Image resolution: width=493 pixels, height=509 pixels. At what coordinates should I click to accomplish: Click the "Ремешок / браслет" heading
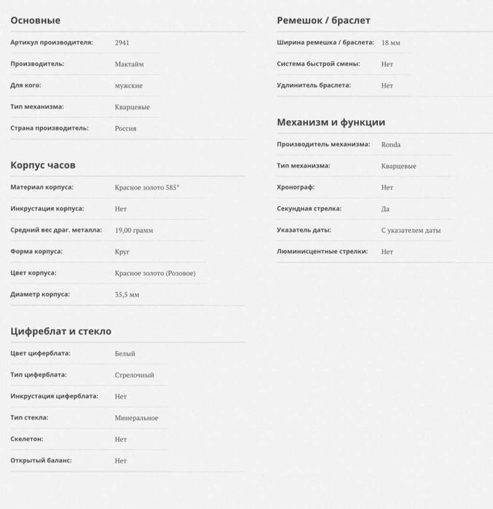[x=323, y=20]
